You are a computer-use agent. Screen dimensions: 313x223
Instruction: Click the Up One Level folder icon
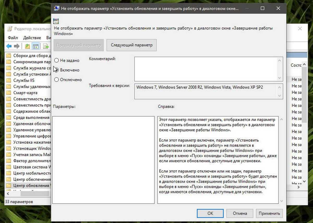(x=27, y=46)
